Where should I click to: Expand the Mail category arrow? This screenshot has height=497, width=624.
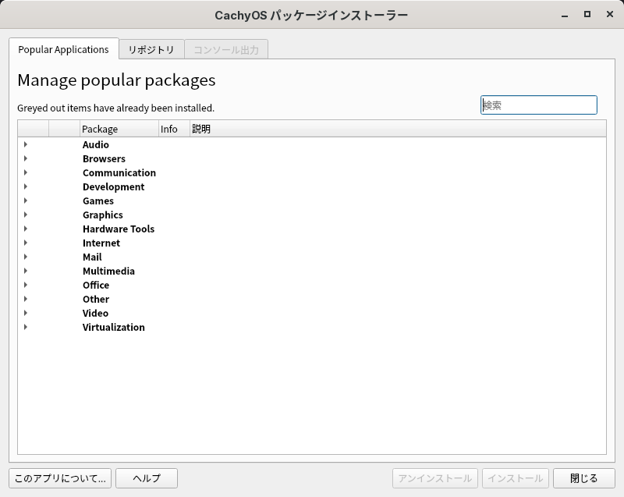click(x=26, y=257)
